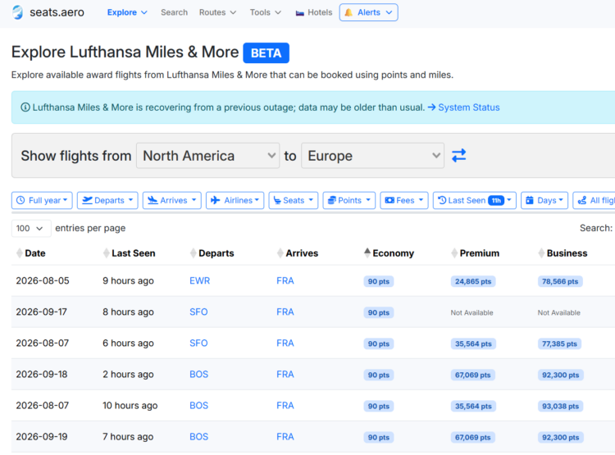
Task: Click 90 pts in the 2026-09-17 row
Action: [379, 312]
